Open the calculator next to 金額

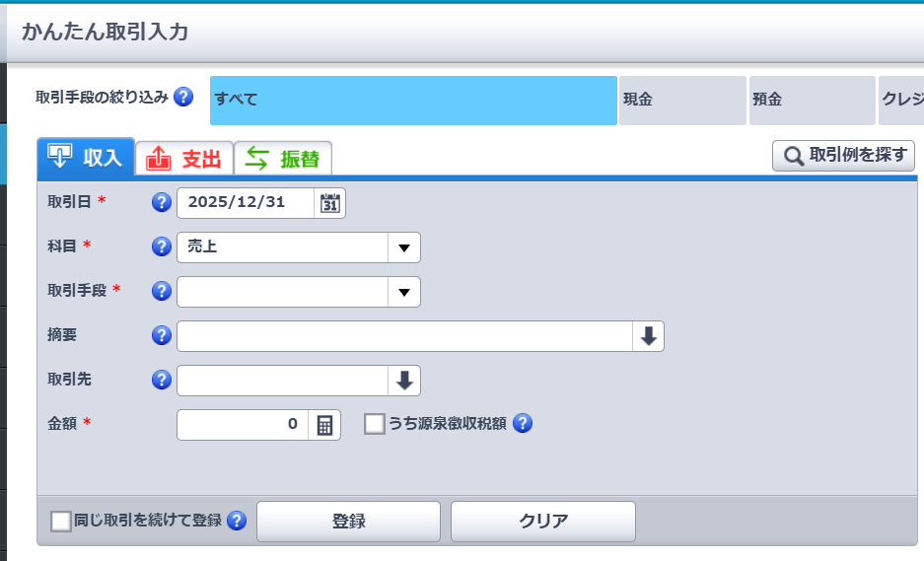click(x=324, y=425)
